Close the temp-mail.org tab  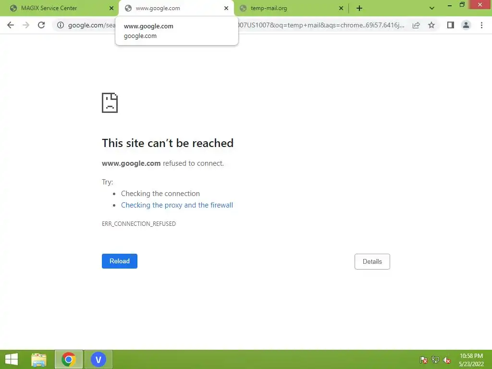[x=341, y=8]
